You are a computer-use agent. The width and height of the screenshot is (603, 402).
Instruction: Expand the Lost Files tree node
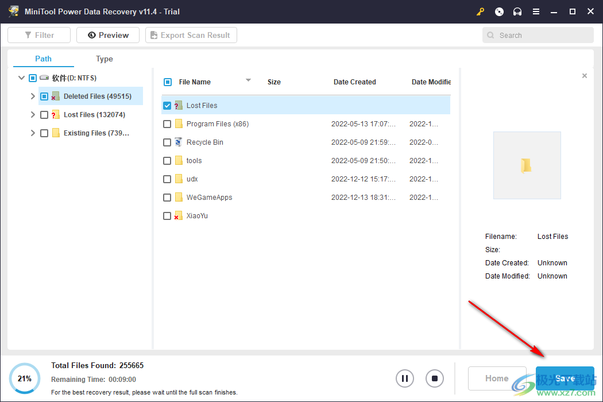33,115
